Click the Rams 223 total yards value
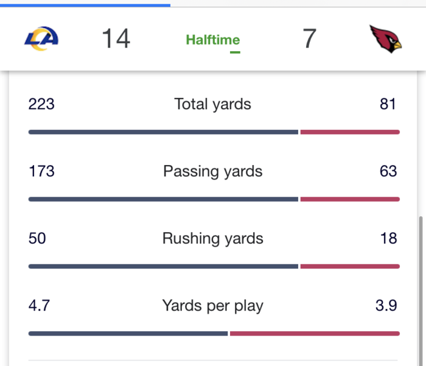This screenshot has height=366, width=426. coord(41,104)
